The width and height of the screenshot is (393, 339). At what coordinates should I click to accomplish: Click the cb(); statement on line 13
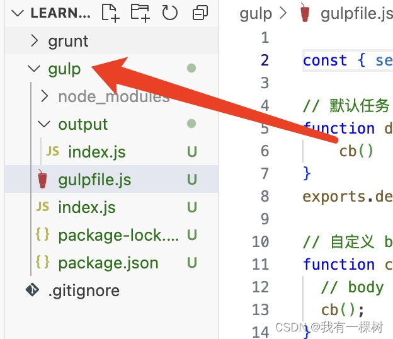click(343, 309)
